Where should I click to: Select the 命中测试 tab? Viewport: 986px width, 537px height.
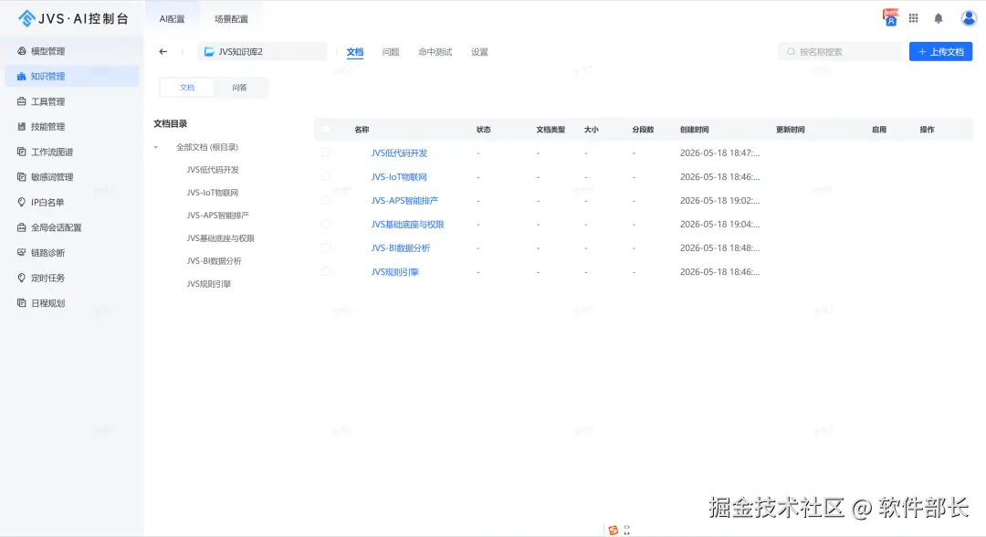coord(435,51)
